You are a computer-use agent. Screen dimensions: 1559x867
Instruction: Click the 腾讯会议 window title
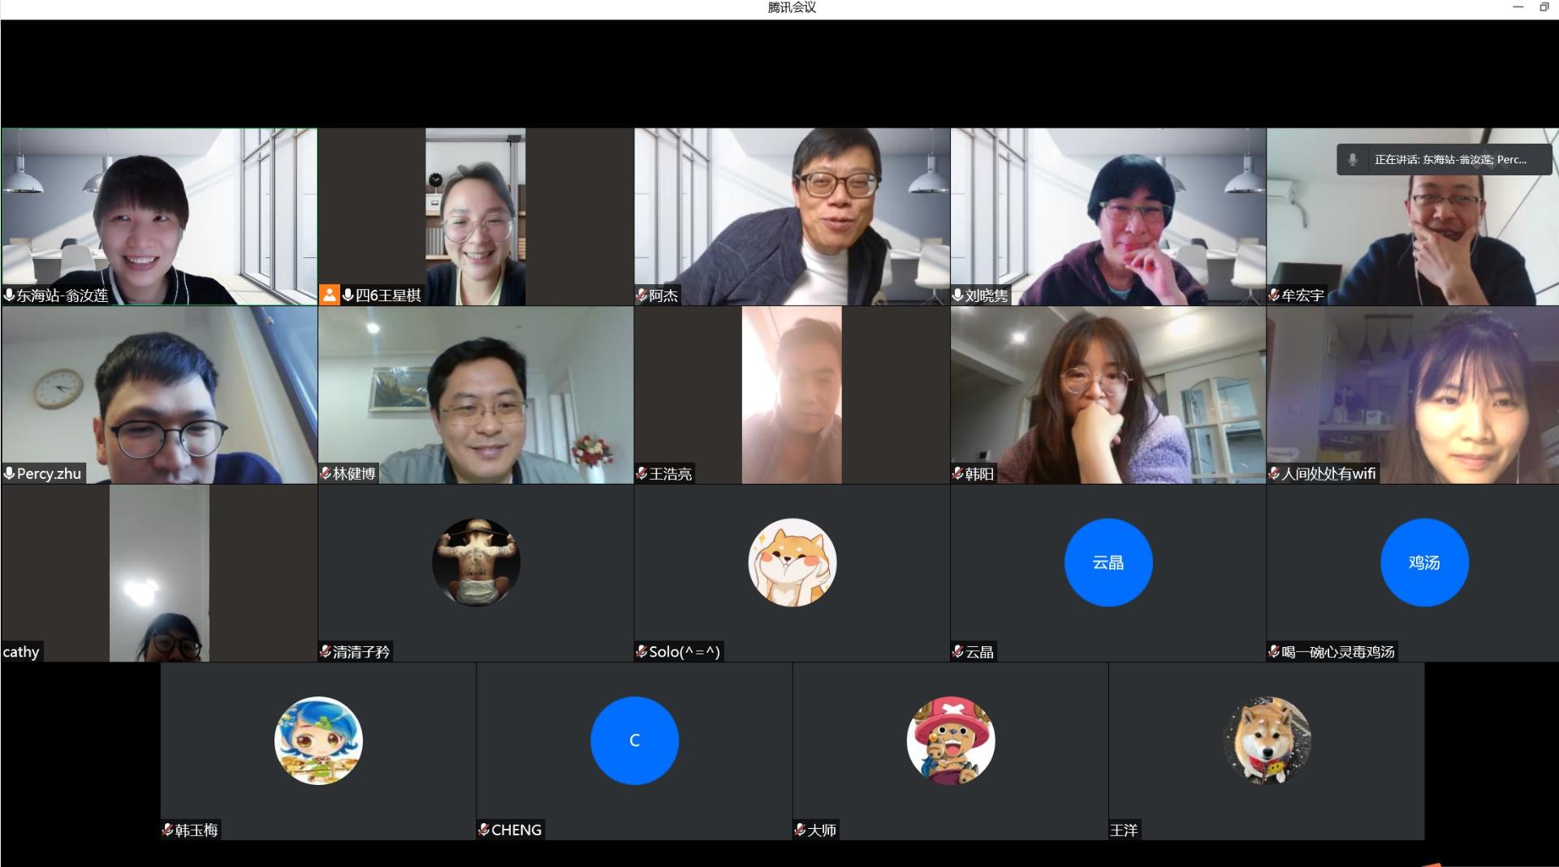point(792,7)
